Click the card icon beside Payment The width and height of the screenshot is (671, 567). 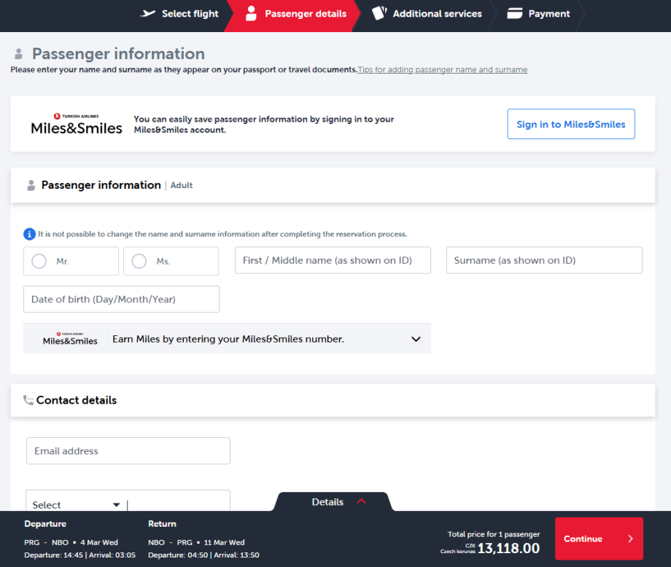click(x=515, y=13)
